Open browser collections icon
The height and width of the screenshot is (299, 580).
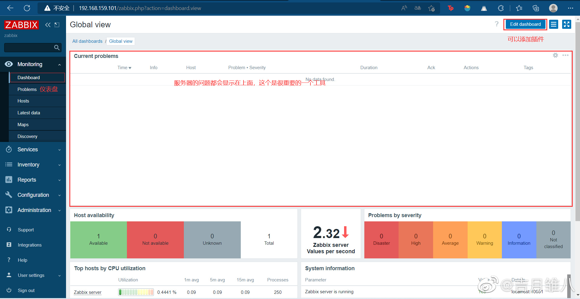[x=536, y=8]
